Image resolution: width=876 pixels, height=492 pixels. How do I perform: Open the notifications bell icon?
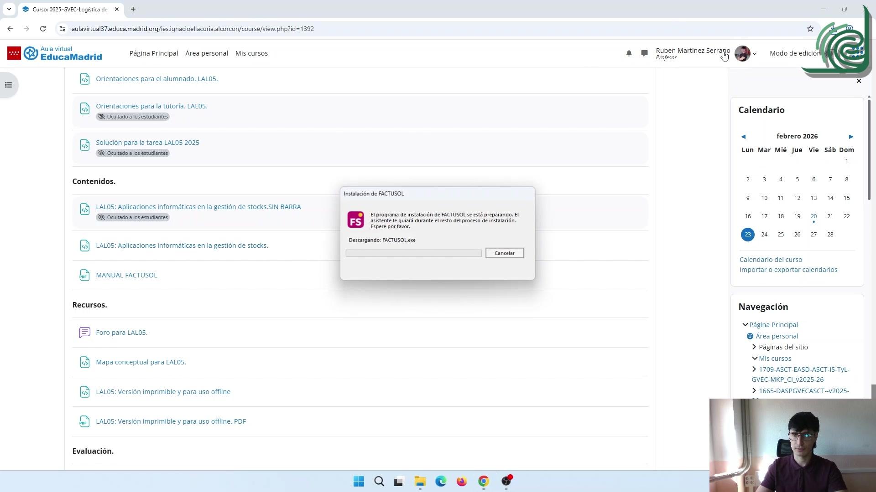[x=629, y=53]
